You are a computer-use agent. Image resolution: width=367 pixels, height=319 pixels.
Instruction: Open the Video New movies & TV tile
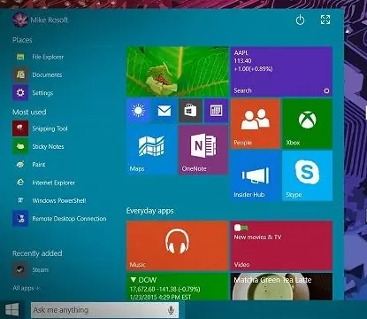tap(281, 245)
